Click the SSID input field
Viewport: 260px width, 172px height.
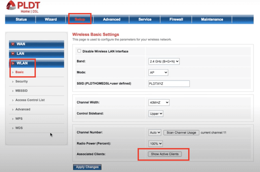tap(169, 84)
